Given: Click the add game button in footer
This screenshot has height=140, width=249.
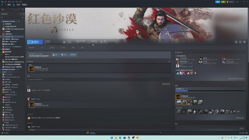Looking at the screenshot, I should pos(5,133).
